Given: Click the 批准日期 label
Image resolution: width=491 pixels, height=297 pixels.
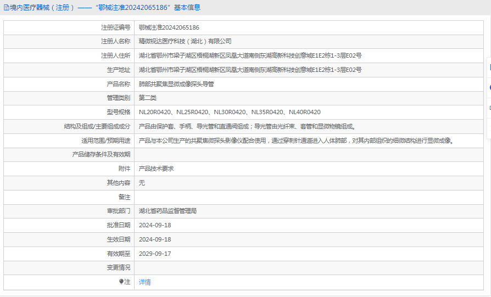Looking at the screenshot, I should [119, 225].
